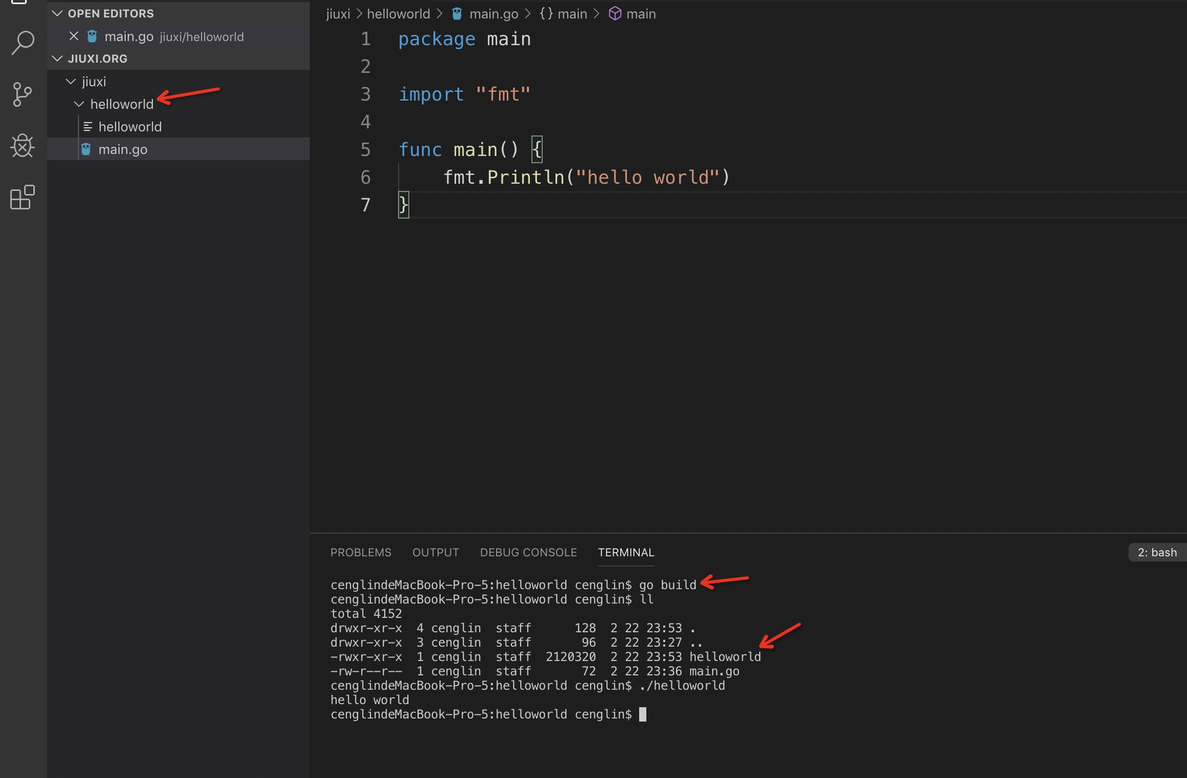Collapse the JIUXI.ORG workspace section
Viewport: 1187px width, 778px height.
click(57, 59)
